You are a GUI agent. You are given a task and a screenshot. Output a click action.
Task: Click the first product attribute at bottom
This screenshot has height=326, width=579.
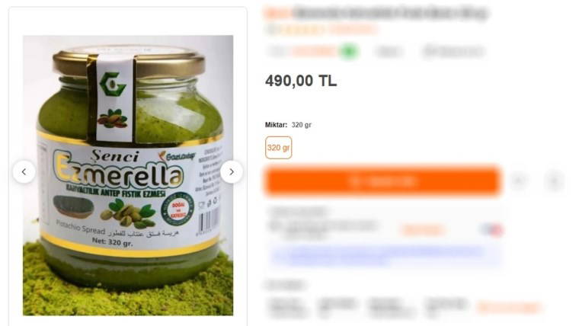(287, 308)
